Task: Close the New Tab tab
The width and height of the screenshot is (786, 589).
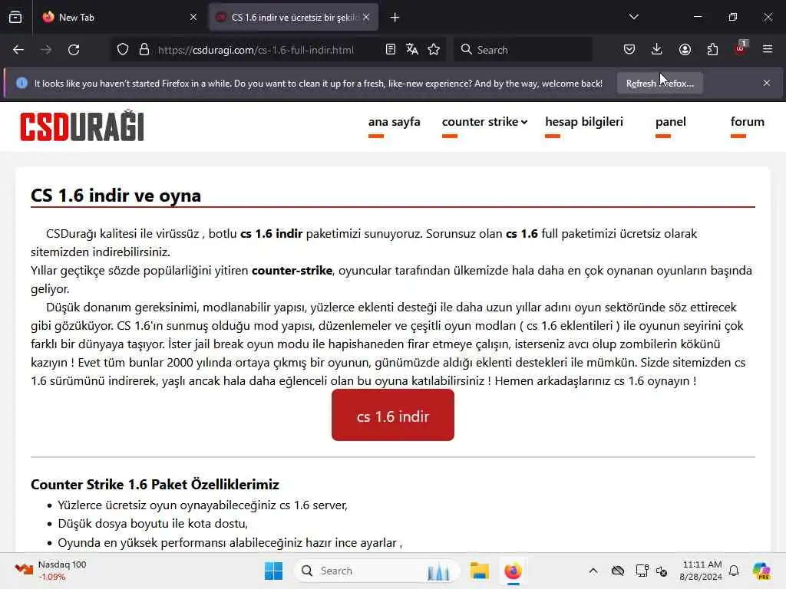Action: tap(193, 17)
